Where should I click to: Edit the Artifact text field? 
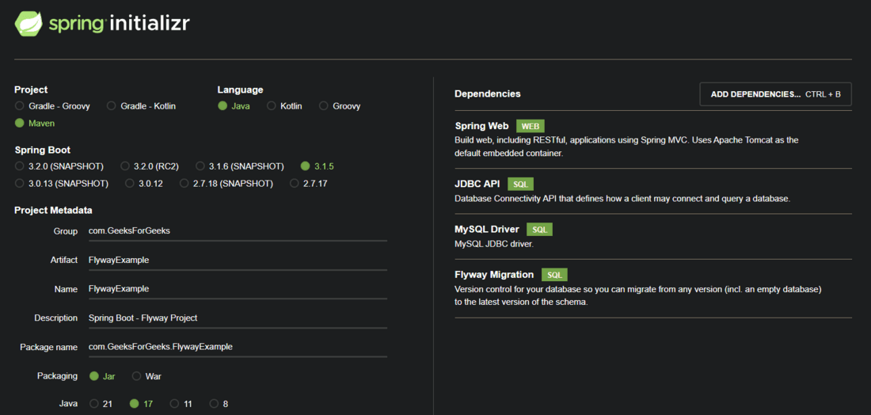[238, 260]
